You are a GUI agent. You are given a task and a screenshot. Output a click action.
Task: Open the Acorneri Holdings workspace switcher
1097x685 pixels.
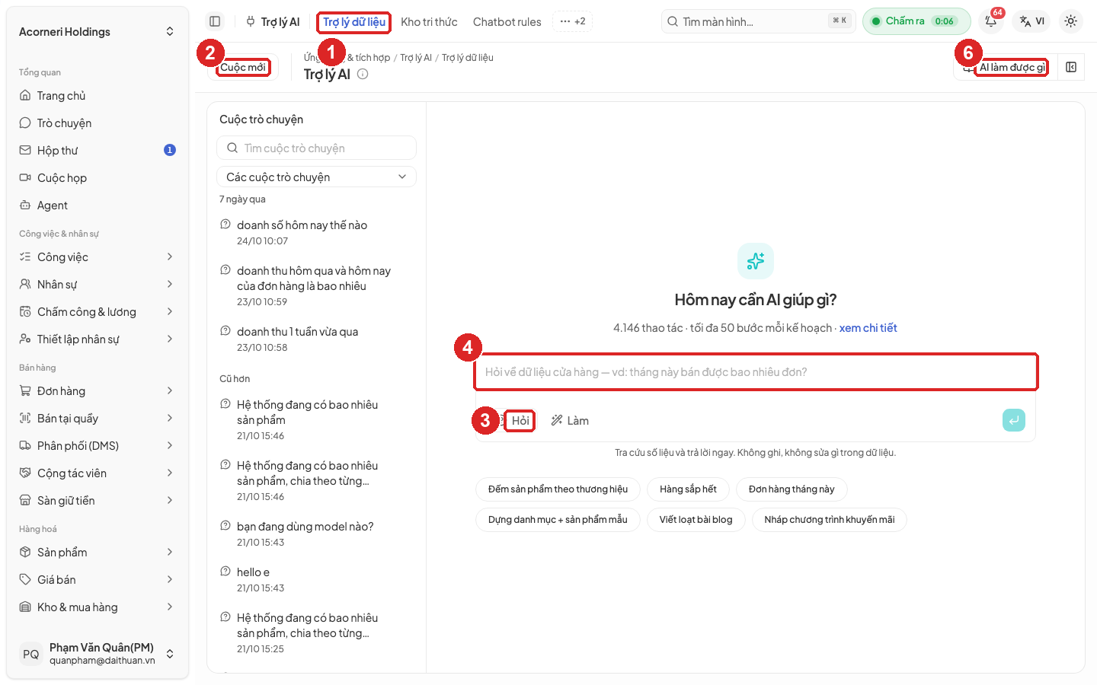click(98, 31)
